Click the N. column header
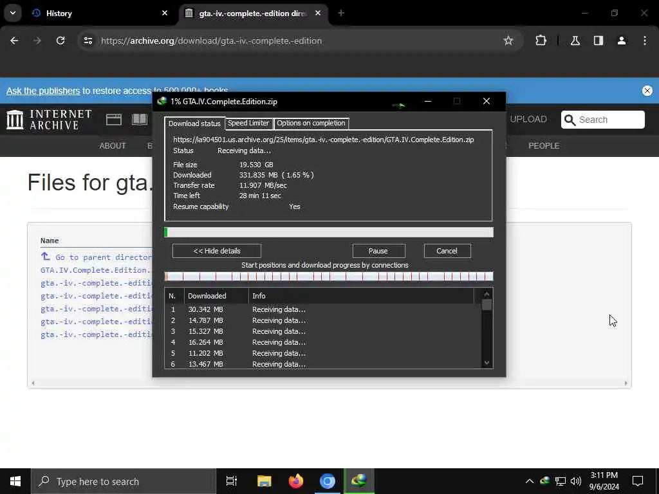The width and height of the screenshot is (659, 494). pos(174,296)
